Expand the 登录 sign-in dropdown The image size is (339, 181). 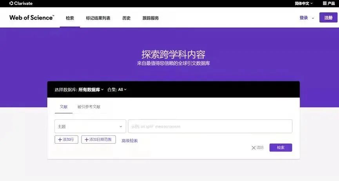[306, 18]
